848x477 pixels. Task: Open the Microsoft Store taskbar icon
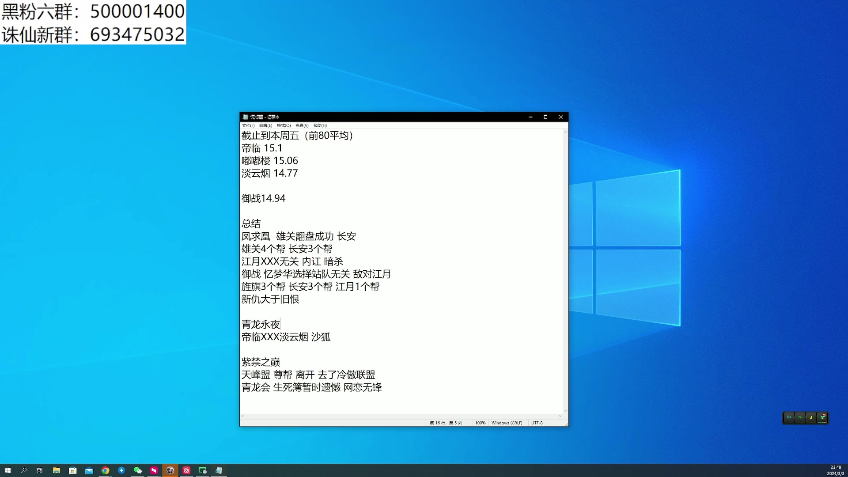pos(73,470)
